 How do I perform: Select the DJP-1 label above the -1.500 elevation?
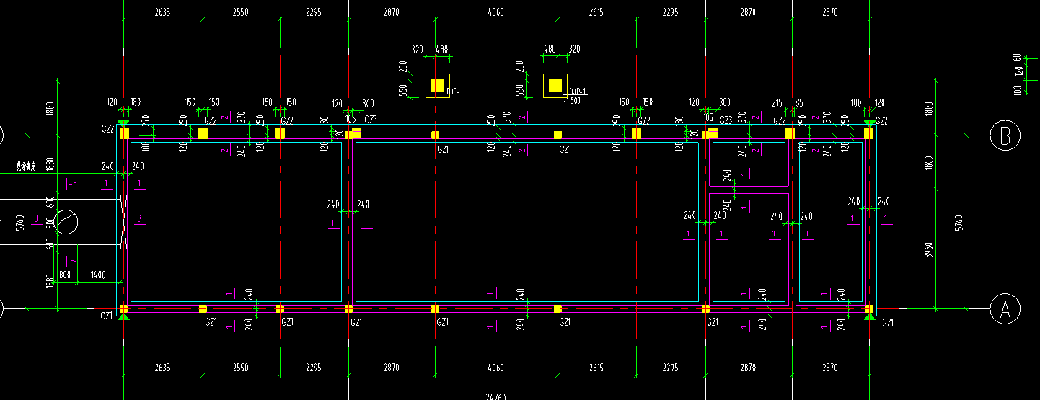[x=578, y=92]
